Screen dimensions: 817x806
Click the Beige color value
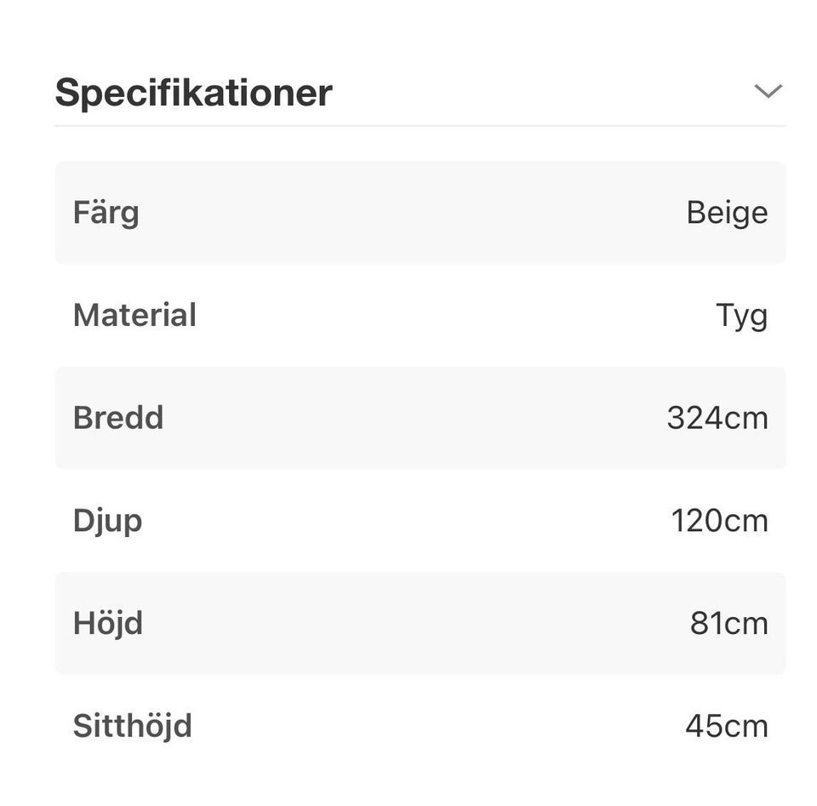[x=727, y=213]
